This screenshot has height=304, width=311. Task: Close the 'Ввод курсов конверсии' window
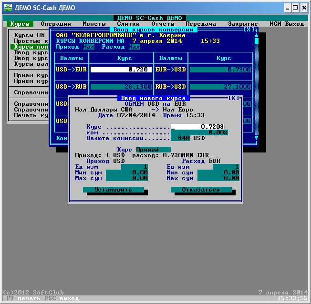(249, 30)
